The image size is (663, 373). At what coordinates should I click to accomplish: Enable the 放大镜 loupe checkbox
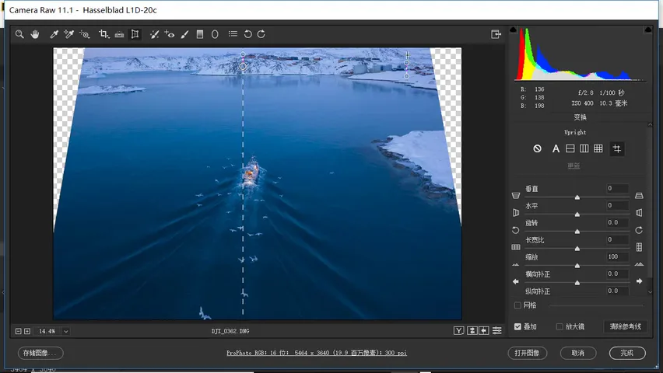pos(560,326)
